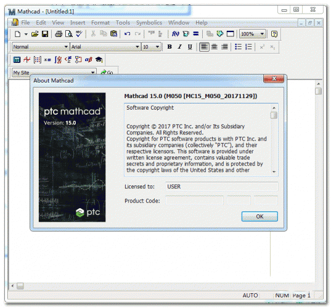Screen dimensions: 331x308
Task: Open the Edit menu
Action: 41,23
